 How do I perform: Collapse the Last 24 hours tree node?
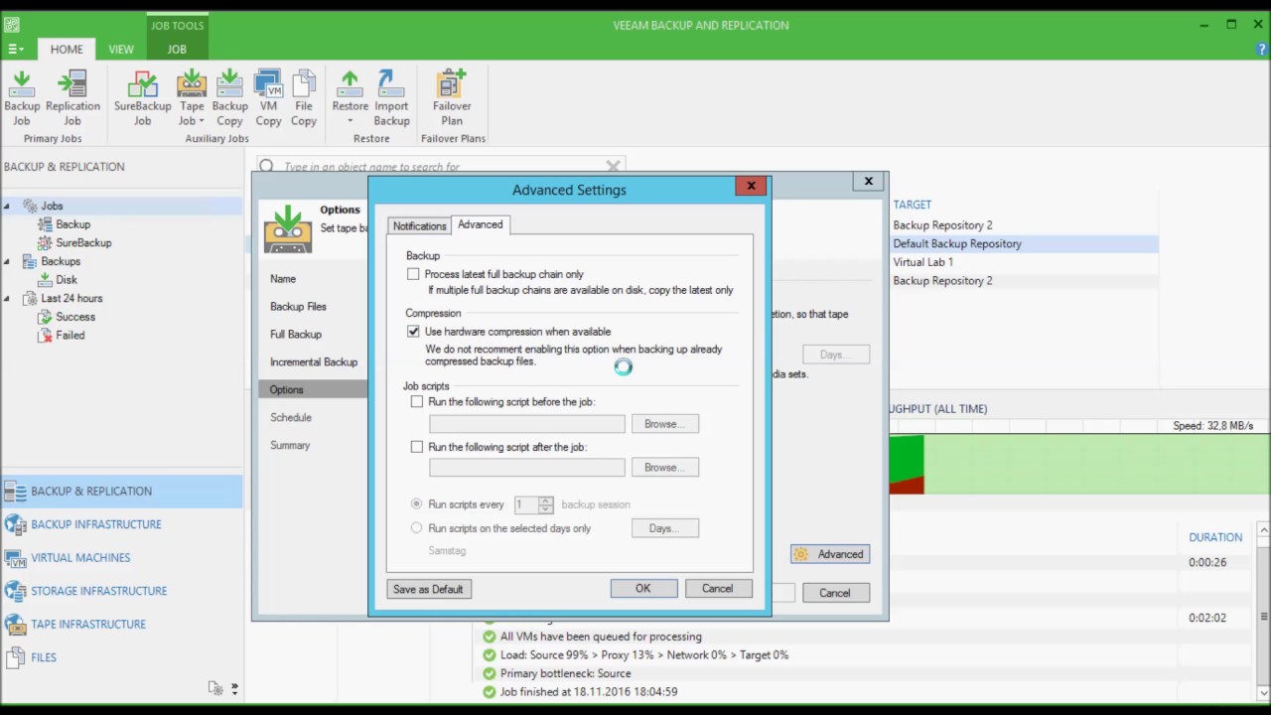(7, 299)
